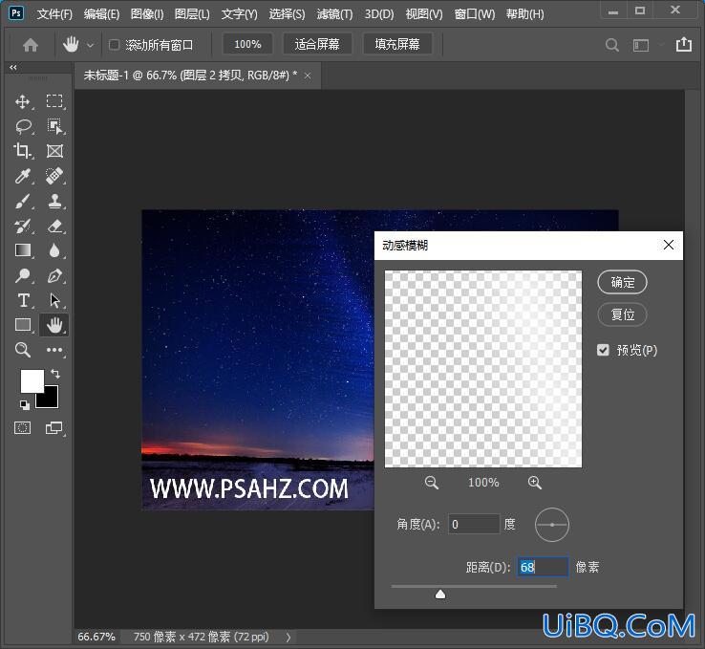Viewport: 705px width, 649px height.
Task: Swap foreground and background colors
Action: click(x=55, y=374)
